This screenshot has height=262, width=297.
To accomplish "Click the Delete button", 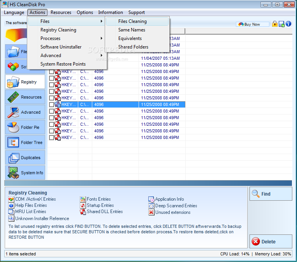I will (x=271, y=241).
